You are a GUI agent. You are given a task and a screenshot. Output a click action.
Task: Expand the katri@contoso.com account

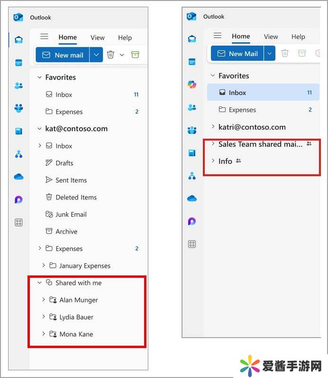point(213,127)
